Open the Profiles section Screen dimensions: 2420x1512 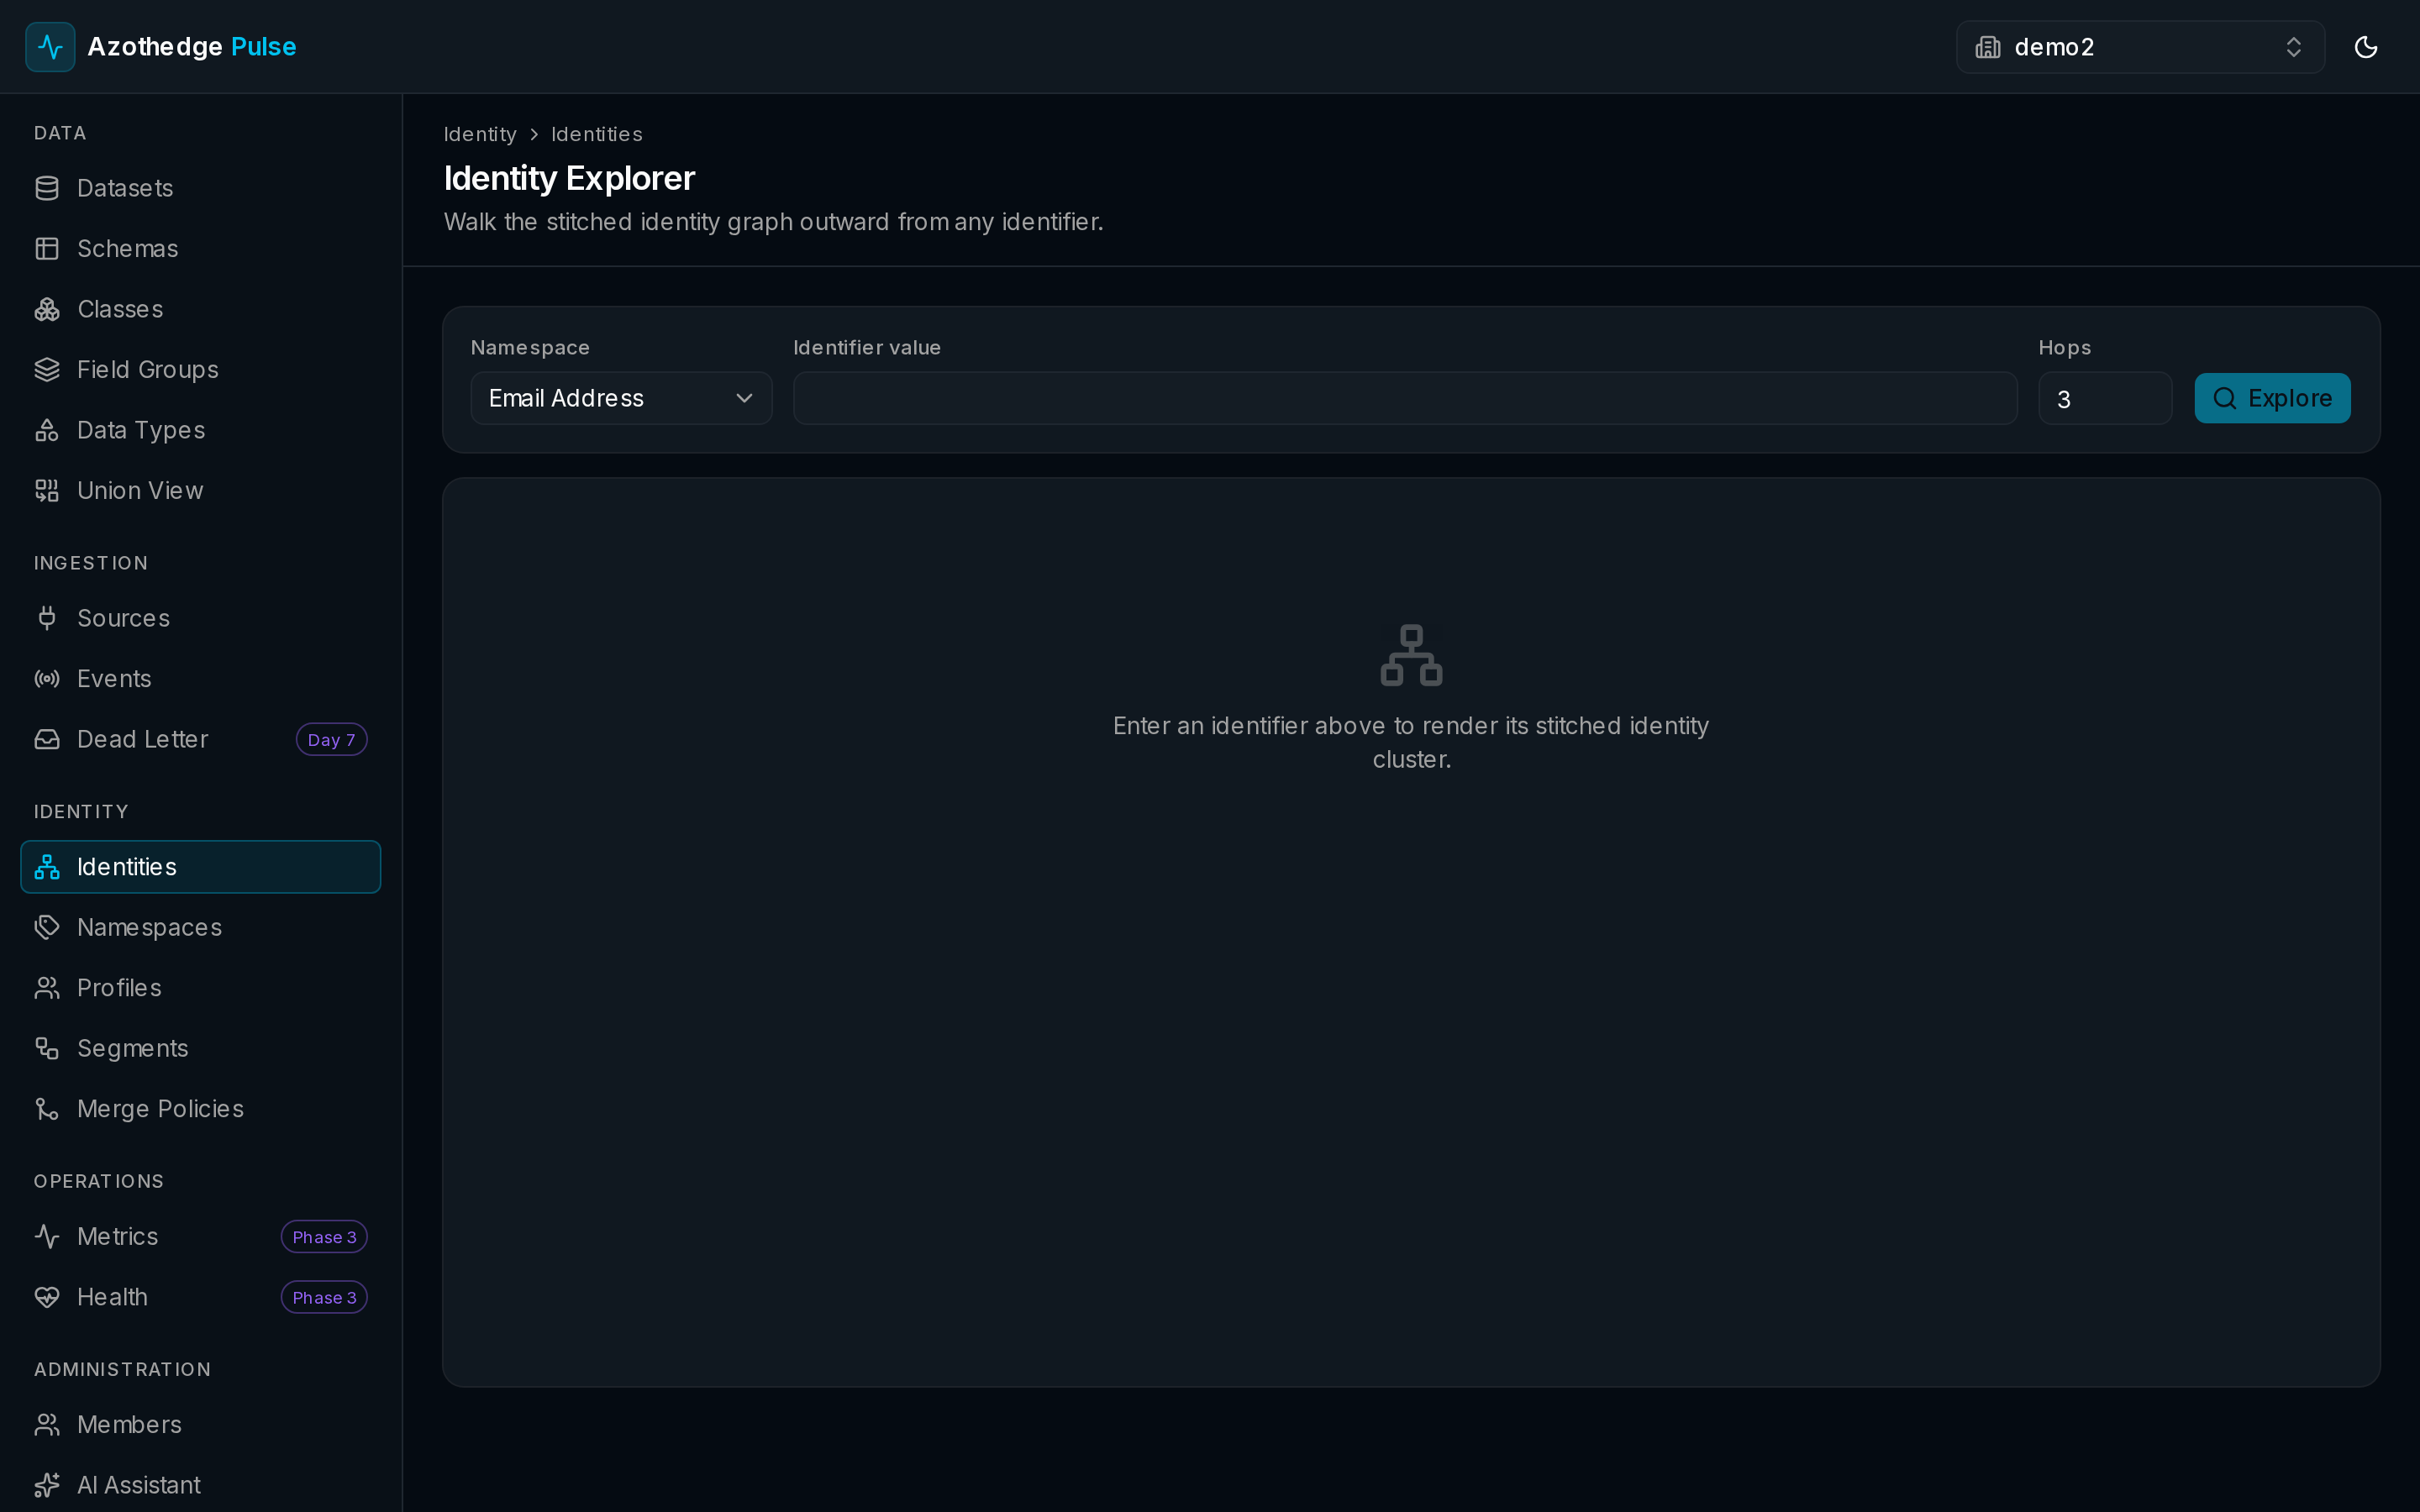[200, 988]
